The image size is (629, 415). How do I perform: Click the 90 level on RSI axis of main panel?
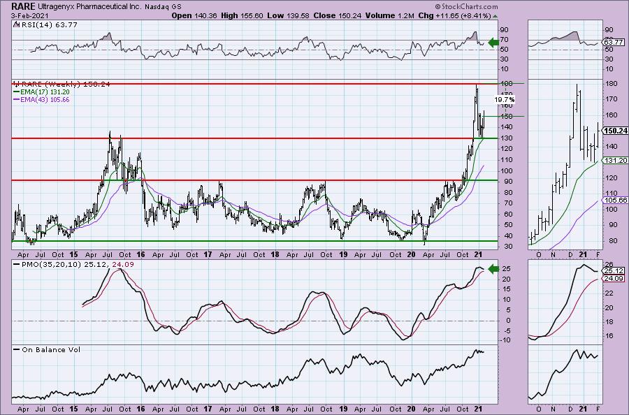[504, 30]
